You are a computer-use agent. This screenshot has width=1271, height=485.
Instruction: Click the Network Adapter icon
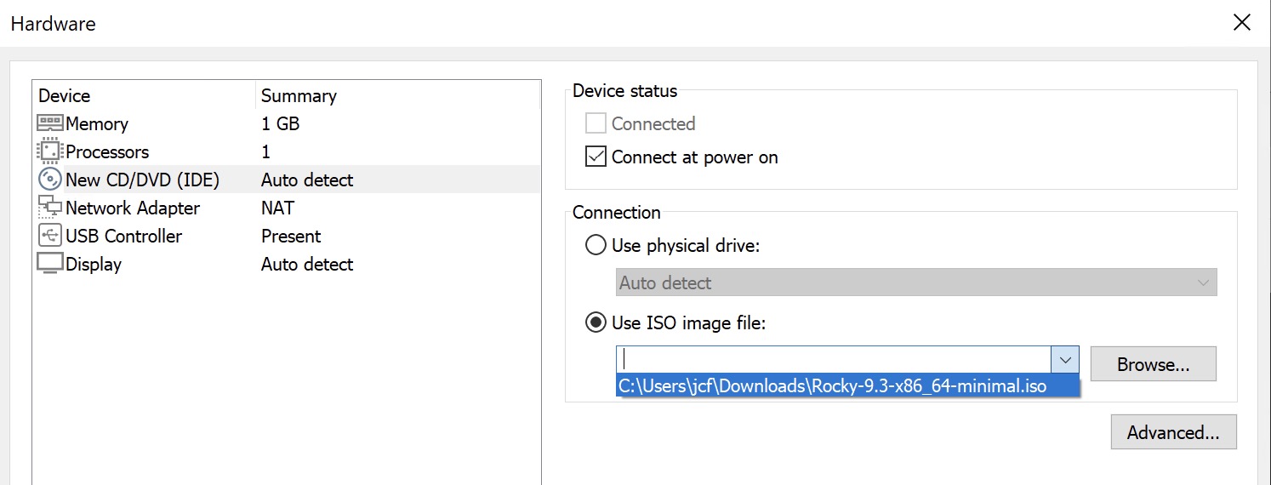(50, 208)
